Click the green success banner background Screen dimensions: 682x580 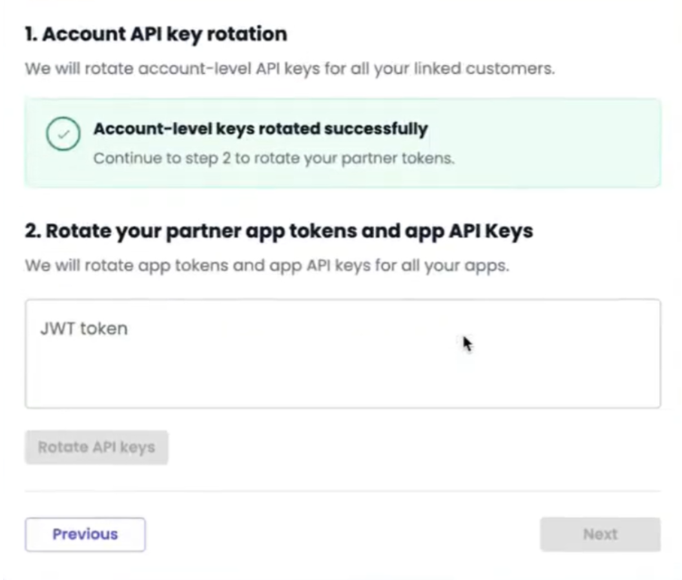click(x=343, y=143)
